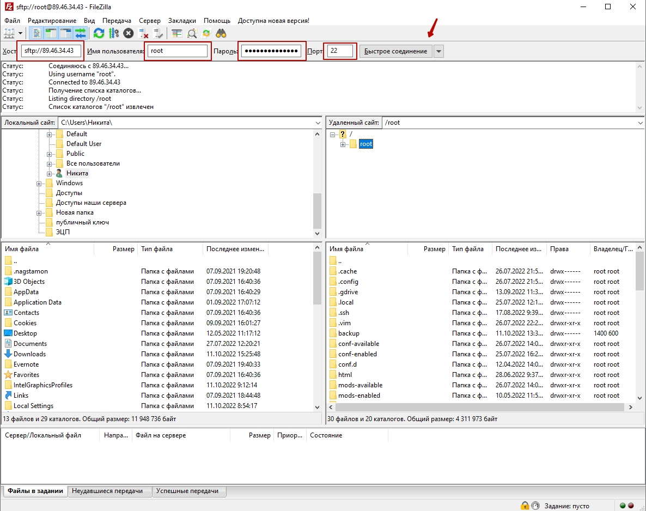Expand the Windows folder node
Image resolution: width=646 pixels, height=511 pixels.
[x=39, y=184]
